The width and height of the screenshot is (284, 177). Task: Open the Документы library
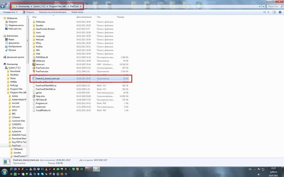coord(14,43)
